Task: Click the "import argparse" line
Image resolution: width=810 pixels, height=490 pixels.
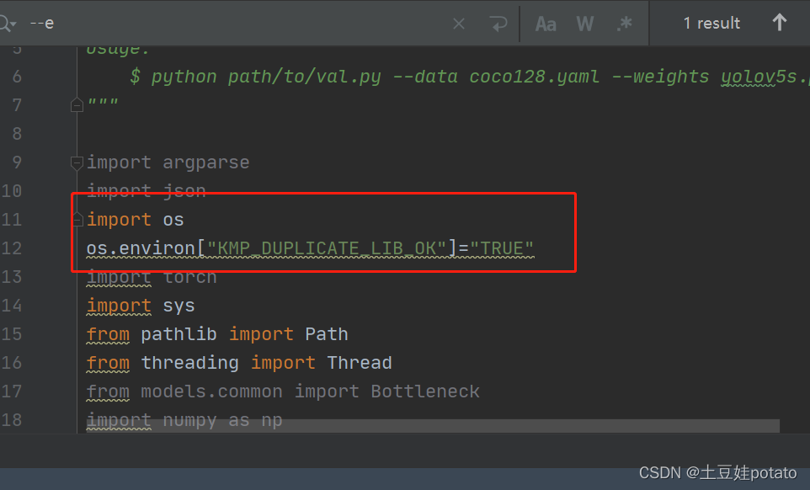Action: point(168,162)
